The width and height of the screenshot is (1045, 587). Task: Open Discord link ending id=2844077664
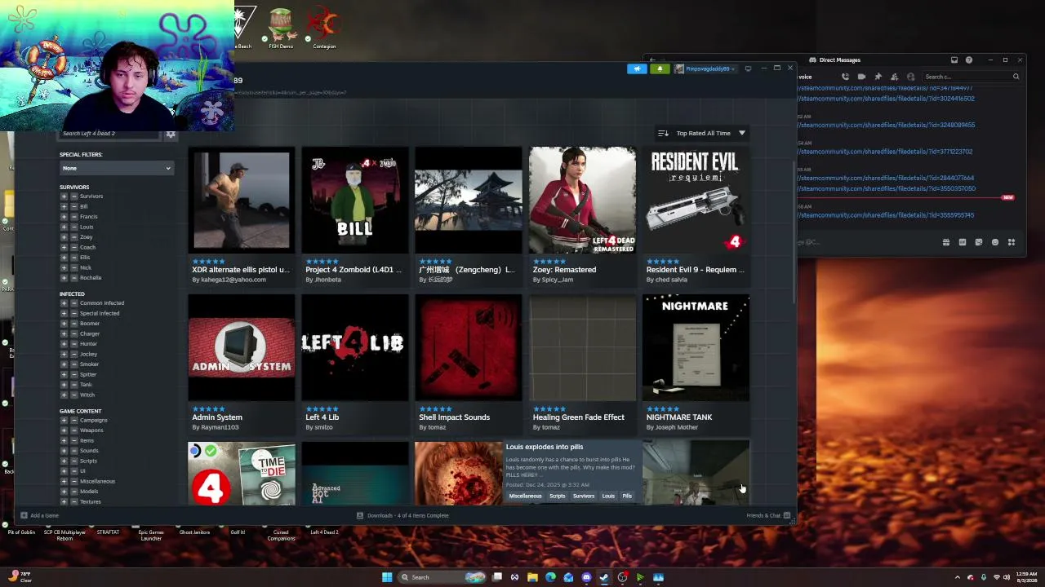(887, 178)
